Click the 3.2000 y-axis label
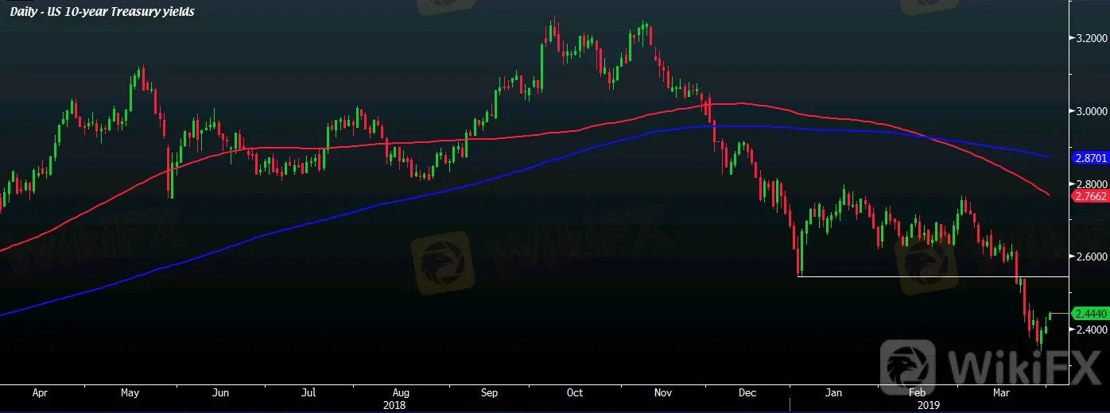 point(1092,38)
